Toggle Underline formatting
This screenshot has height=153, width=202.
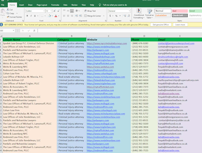pyautogui.click(x=35, y=16)
